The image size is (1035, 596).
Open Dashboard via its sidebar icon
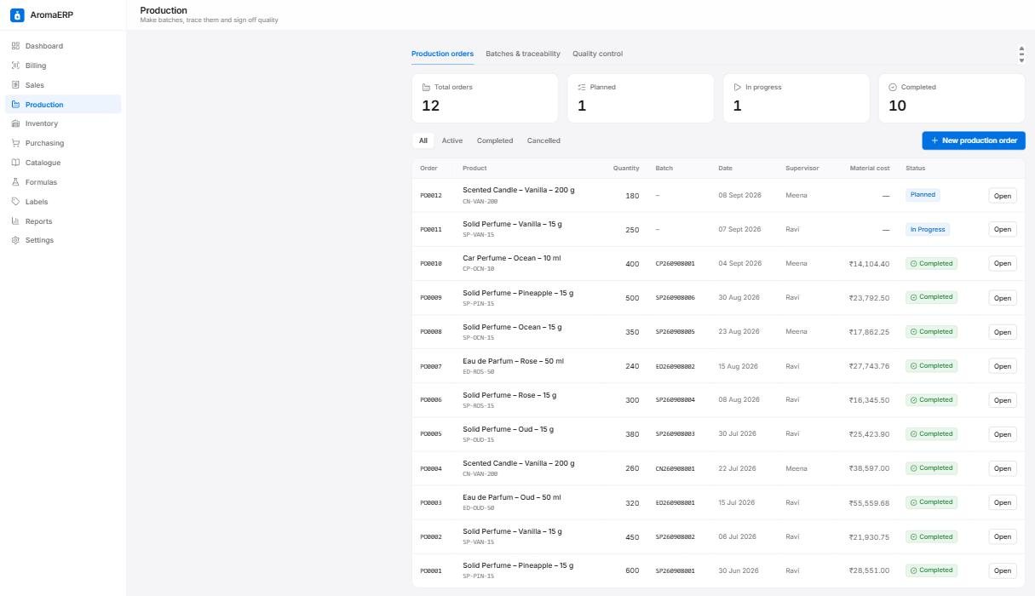coord(15,46)
